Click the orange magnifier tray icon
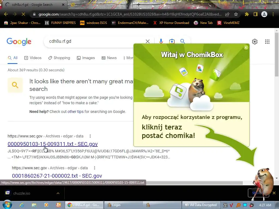 (x=238, y=205)
